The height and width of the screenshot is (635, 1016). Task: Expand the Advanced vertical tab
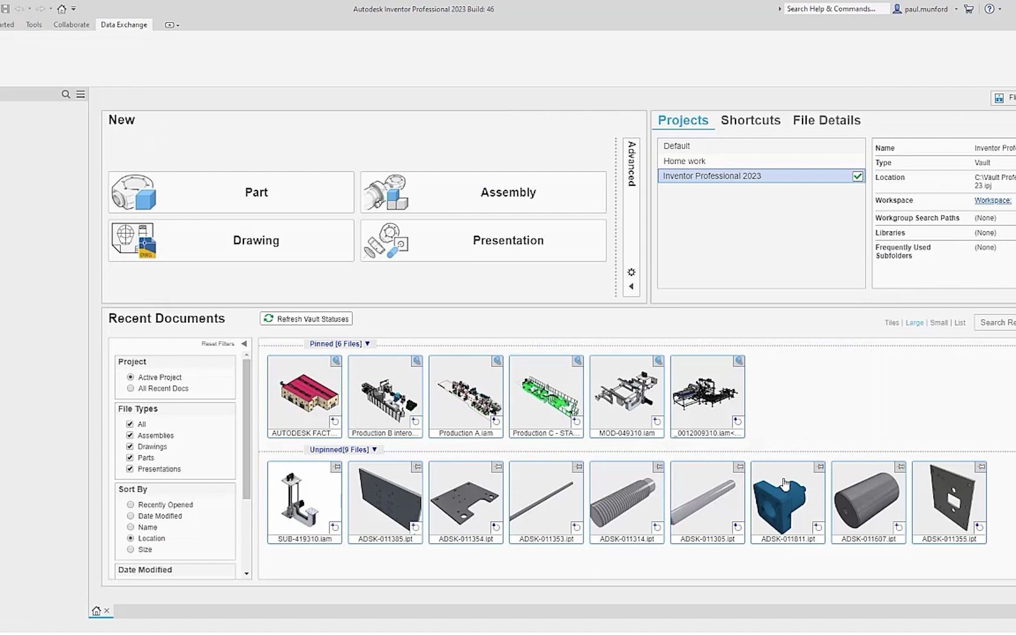tap(631, 163)
